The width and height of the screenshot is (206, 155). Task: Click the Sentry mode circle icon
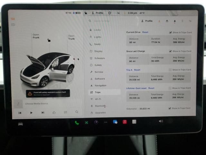click(110, 13)
